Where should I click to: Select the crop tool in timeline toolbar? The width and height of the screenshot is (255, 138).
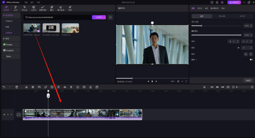coord(46,87)
